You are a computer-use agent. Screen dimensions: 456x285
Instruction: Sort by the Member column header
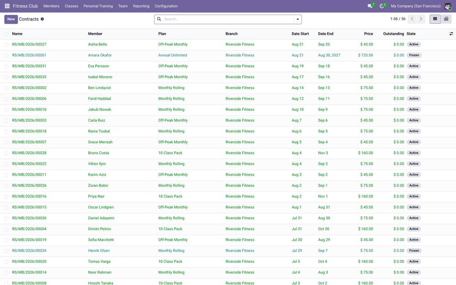click(95, 34)
